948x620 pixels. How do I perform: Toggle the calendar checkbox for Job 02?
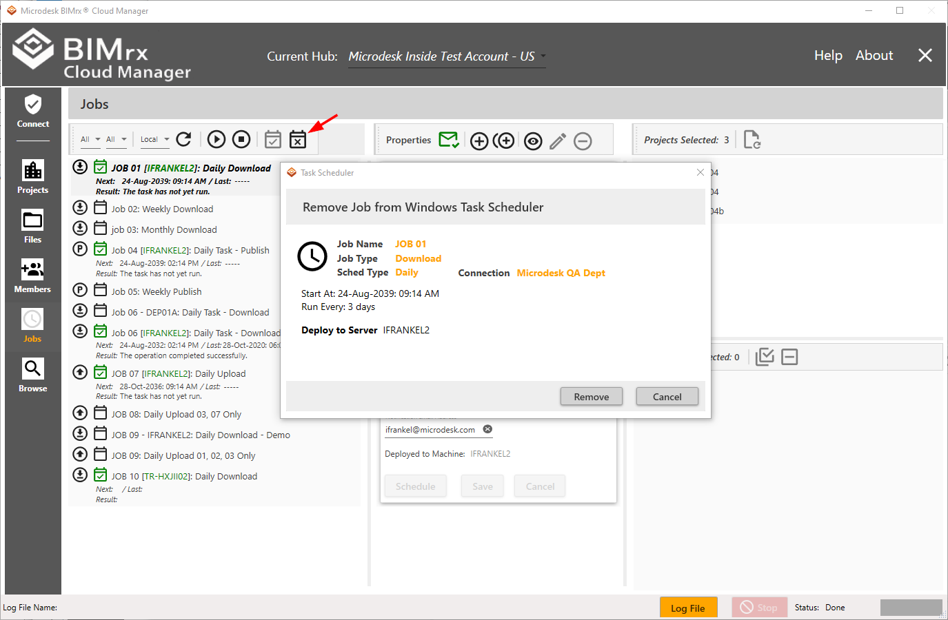click(x=101, y=207)
